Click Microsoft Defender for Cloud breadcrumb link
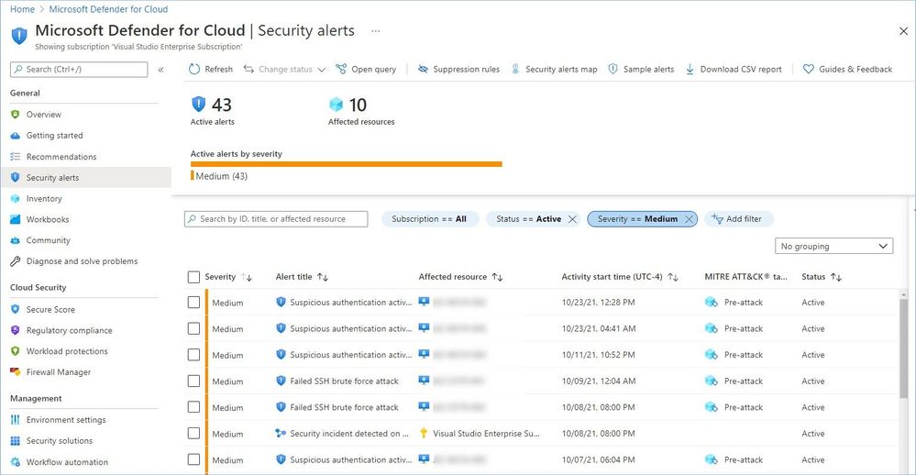The height and width of the screenshot is (475, 916). (108, 9)
